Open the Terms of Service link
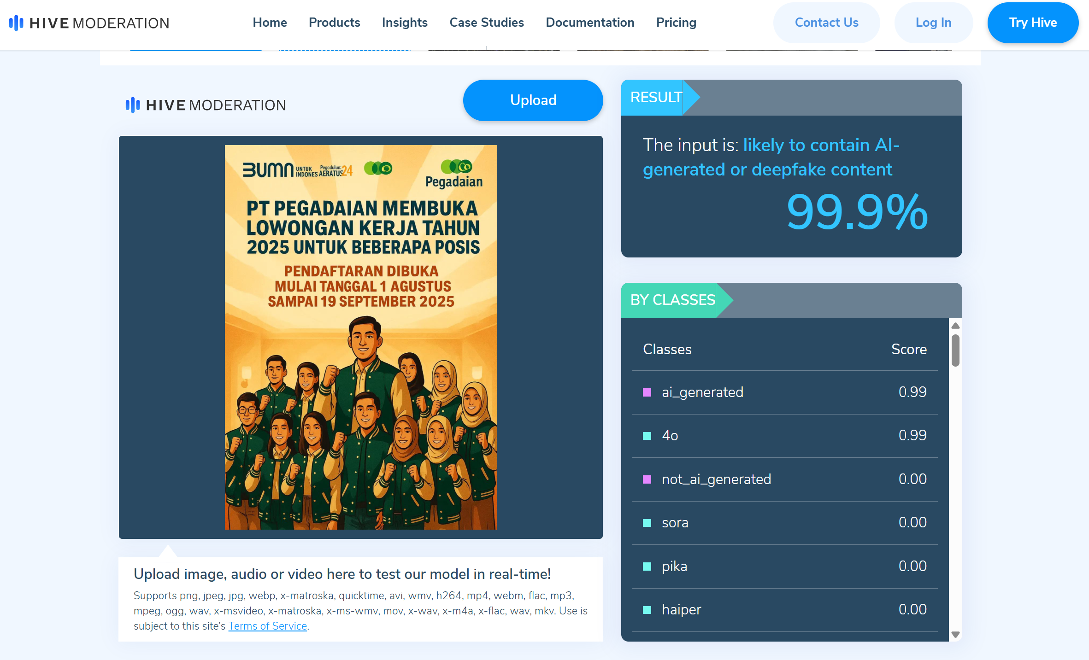The height and width of the screenshot is (660, 1089). (267, 626)
